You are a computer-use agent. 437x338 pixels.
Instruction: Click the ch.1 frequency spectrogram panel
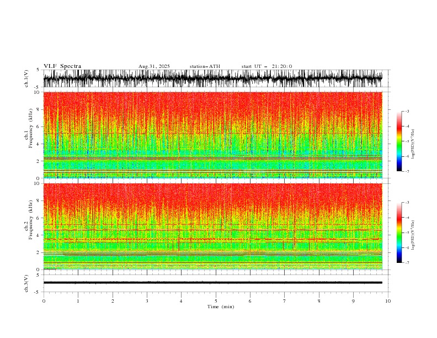tap(212, 135)
